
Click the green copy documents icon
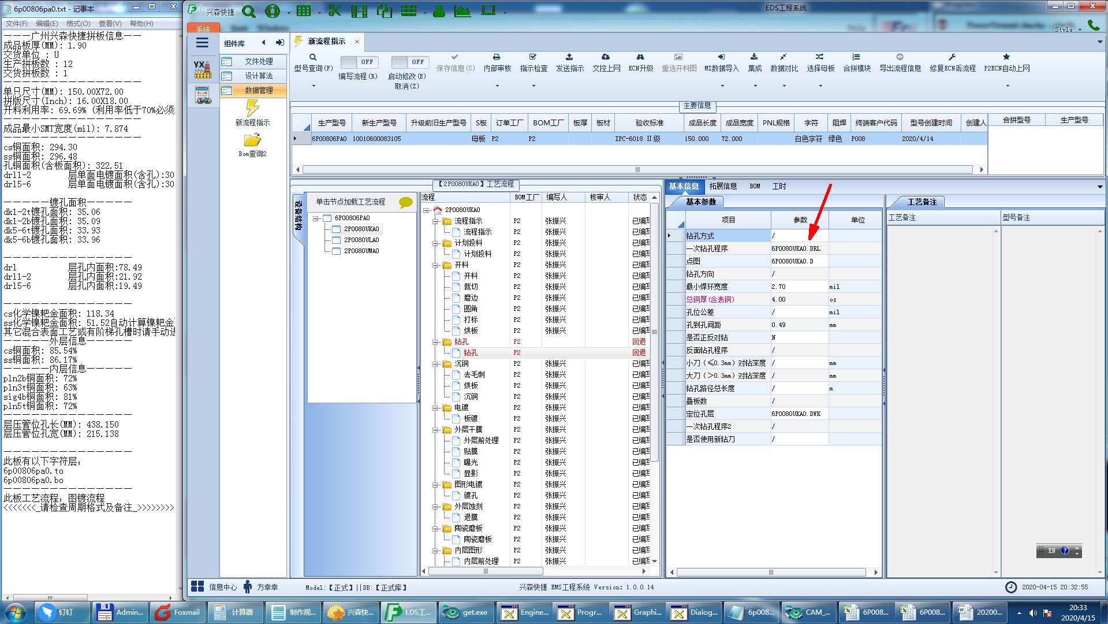pos(385,11)
